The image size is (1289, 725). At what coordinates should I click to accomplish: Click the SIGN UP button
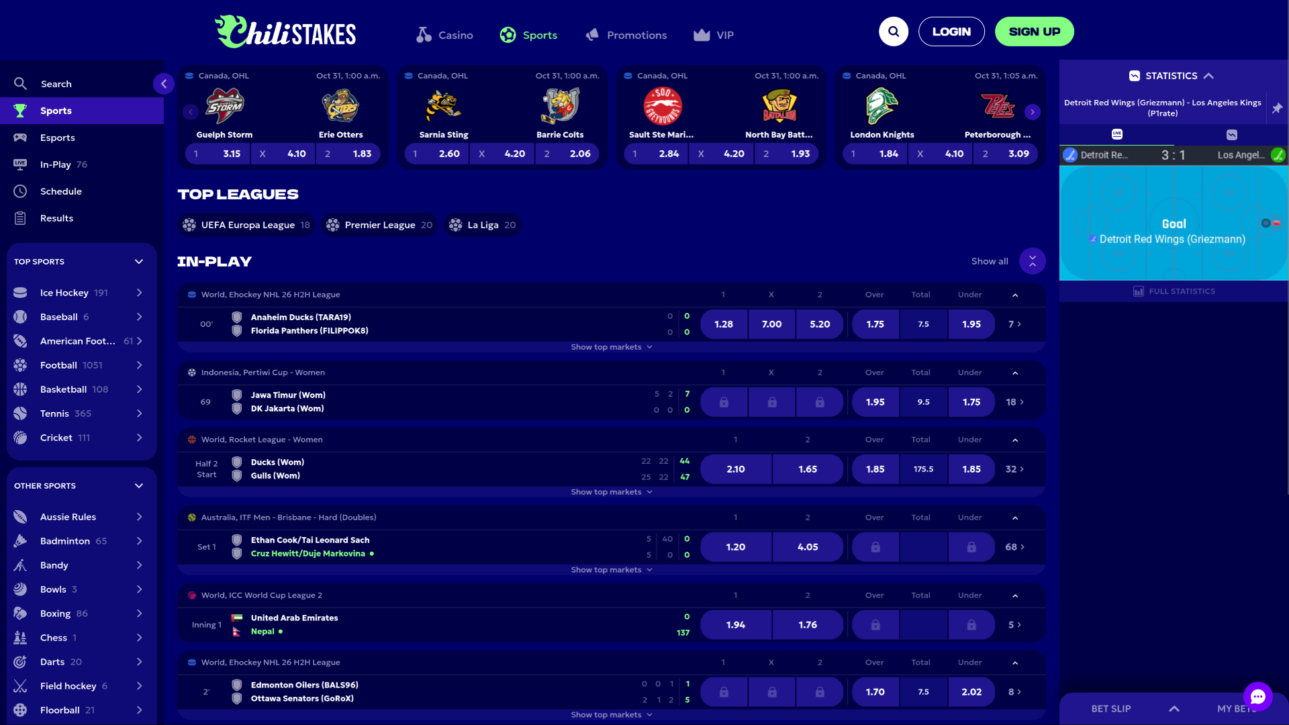tap(1034, 31)
